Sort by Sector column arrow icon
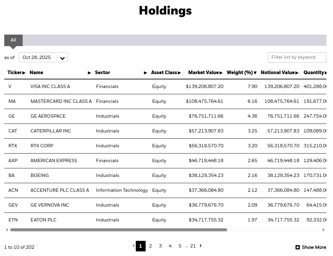The width and height of the screenshot is (333, 256). click(x=146, y=73)
